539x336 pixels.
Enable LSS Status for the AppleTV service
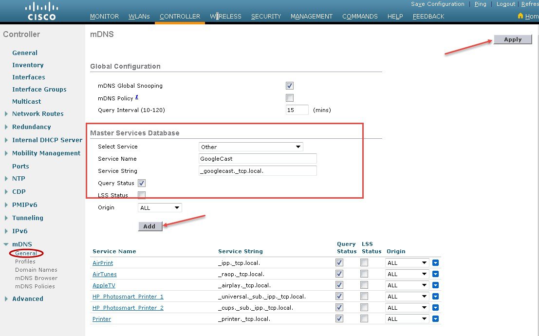(364, 285)
